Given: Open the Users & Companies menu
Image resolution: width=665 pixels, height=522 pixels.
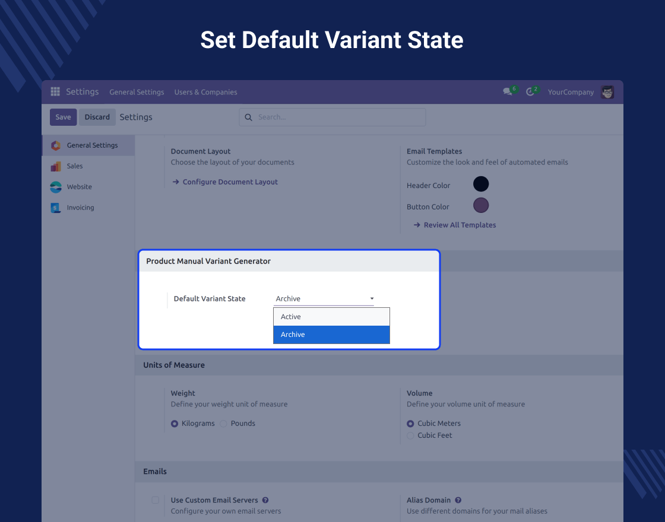Looking at the screenshot, I should [x=205, y=92].
